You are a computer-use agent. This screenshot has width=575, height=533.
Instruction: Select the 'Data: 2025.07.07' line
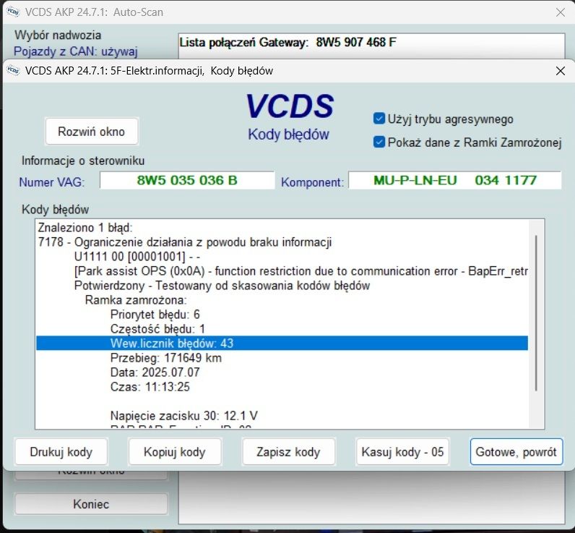tap(282, 372)
